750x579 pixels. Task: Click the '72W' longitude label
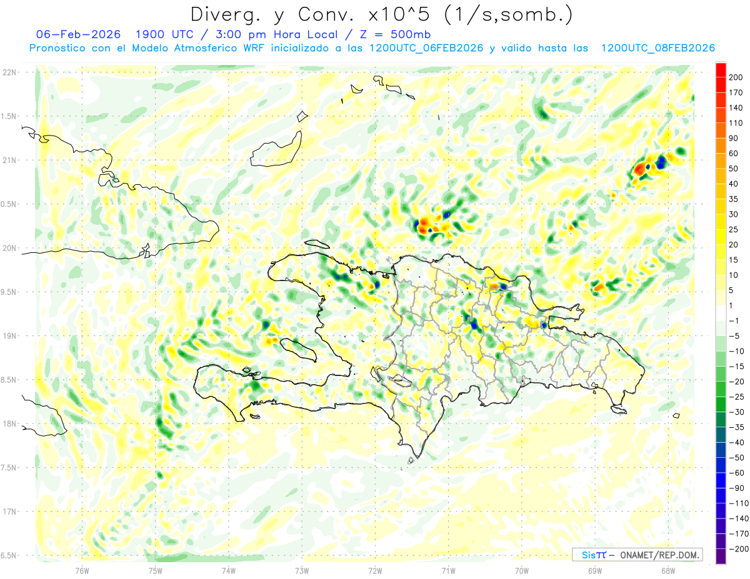[375, 570]
